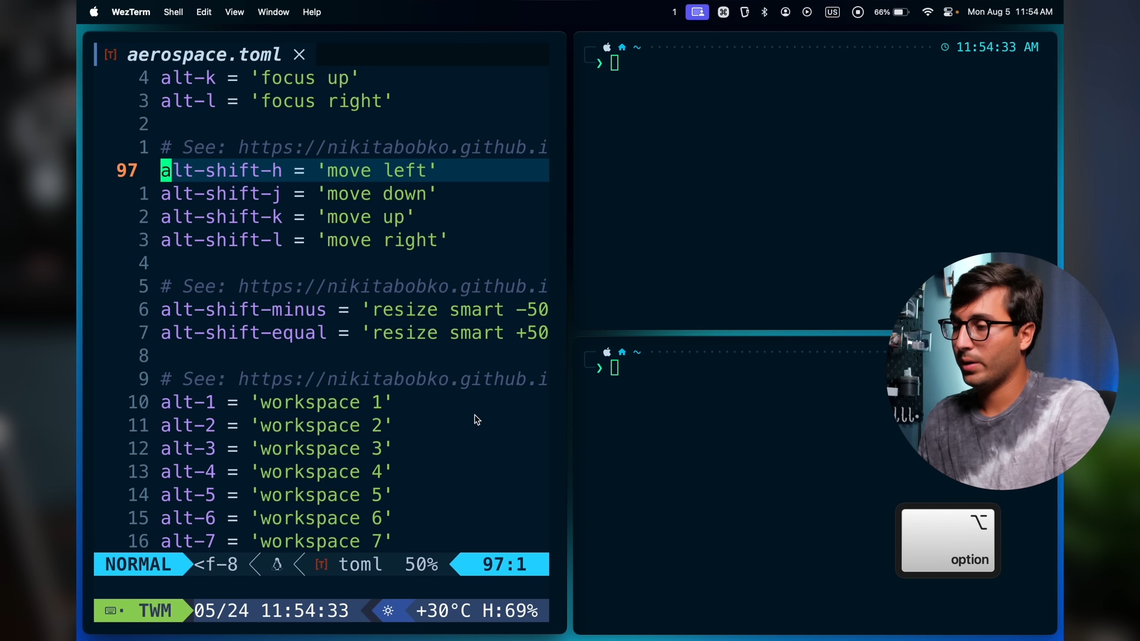Open the command key menu bar icon
1140x641 pixels.
click(x=723, y=12)
